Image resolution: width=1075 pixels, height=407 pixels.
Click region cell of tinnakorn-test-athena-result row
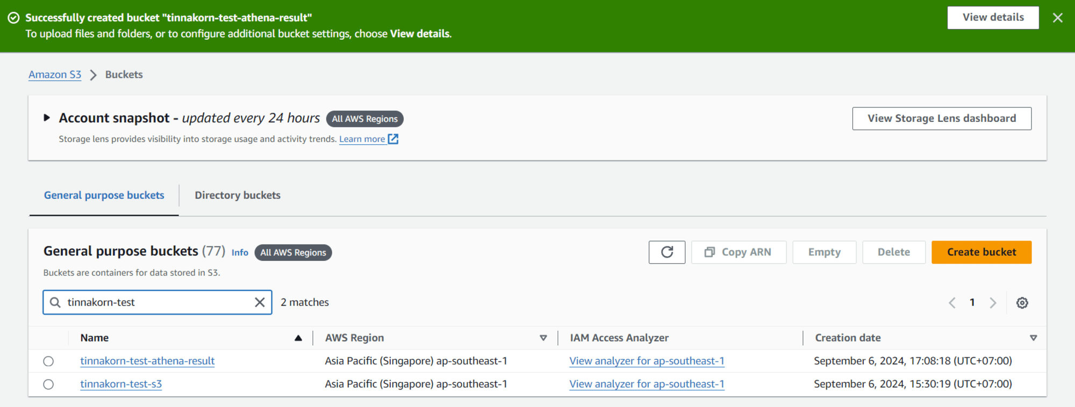pos(416,361)
